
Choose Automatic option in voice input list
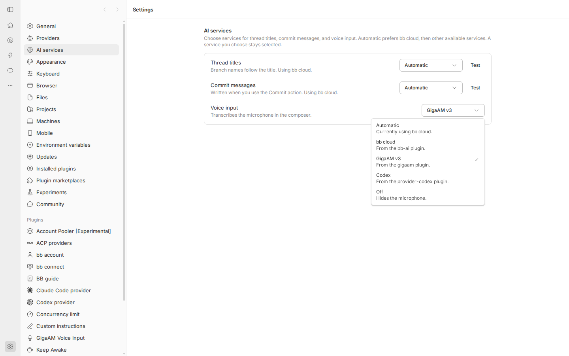428,129
